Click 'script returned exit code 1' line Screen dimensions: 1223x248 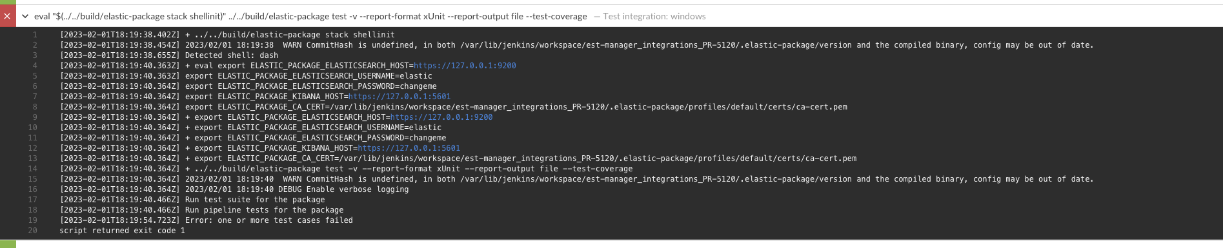122,231
